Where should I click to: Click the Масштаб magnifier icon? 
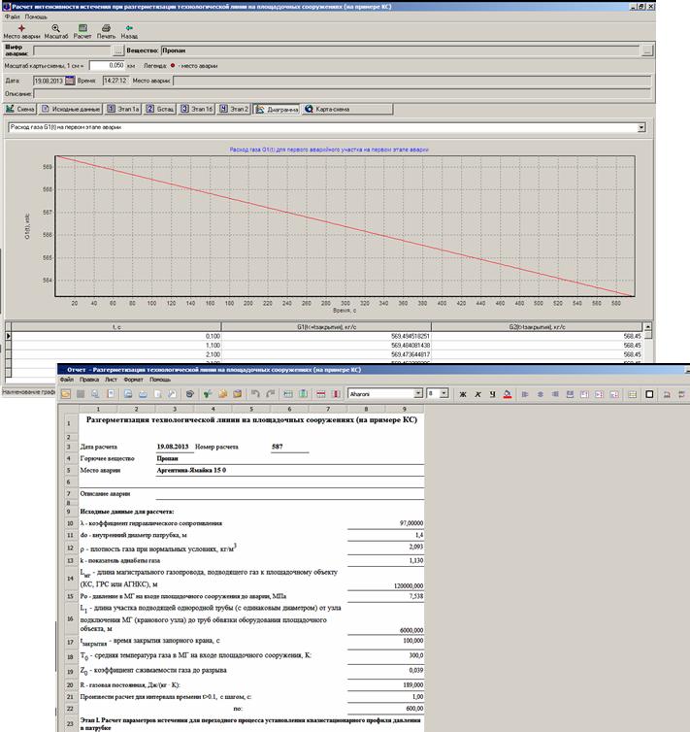click(55, 29)
